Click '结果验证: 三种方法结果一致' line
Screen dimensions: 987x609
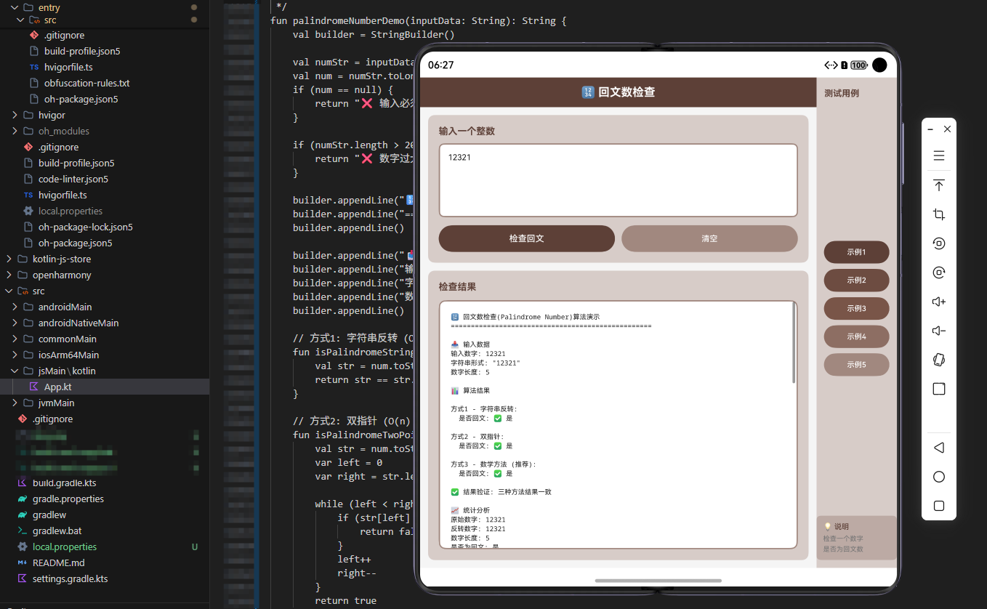[501, 492]
